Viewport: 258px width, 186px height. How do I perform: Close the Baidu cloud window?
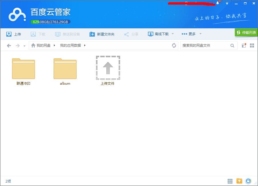tap(254, 3)
